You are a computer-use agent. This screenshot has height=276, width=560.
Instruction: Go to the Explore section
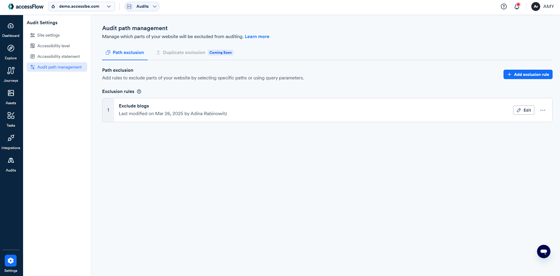[11, 52]
